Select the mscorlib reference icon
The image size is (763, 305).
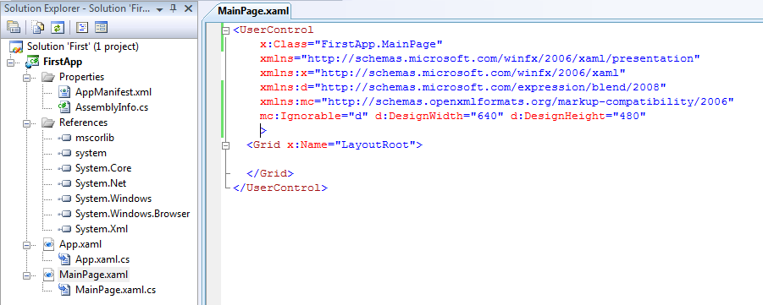[64, 138]
